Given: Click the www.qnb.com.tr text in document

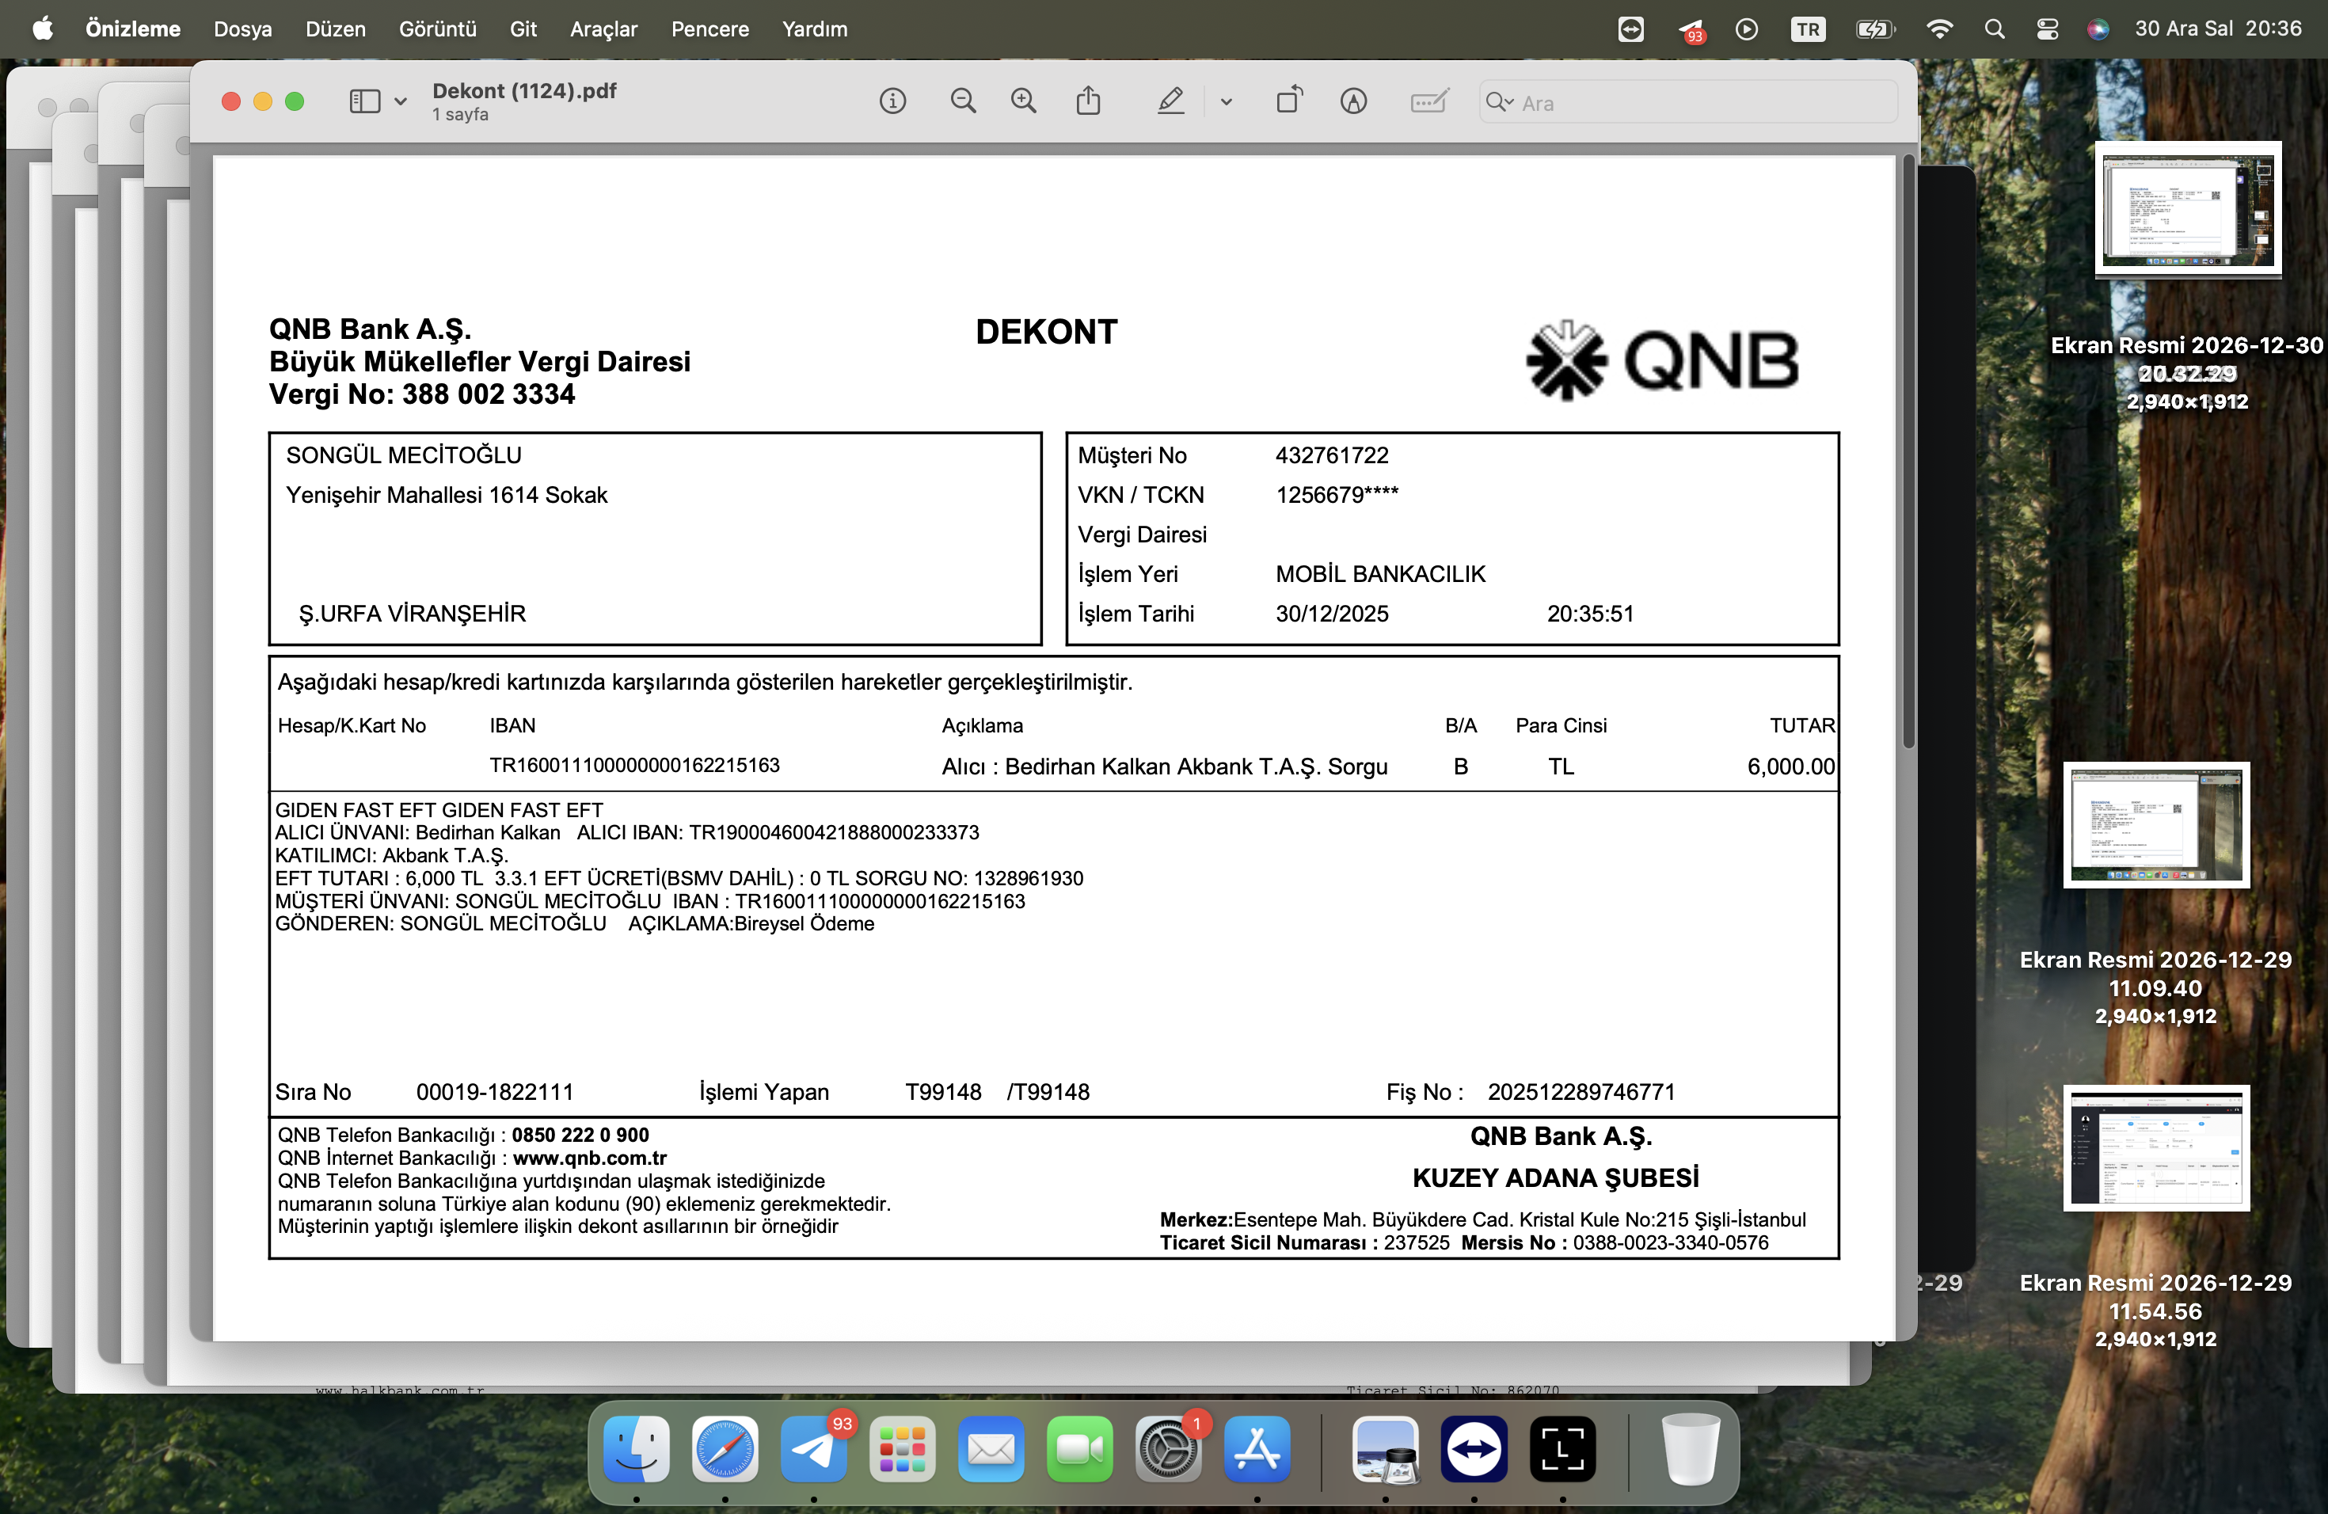Looking at the screenshot, I should pyautogui.click(x=590, y=1158).
